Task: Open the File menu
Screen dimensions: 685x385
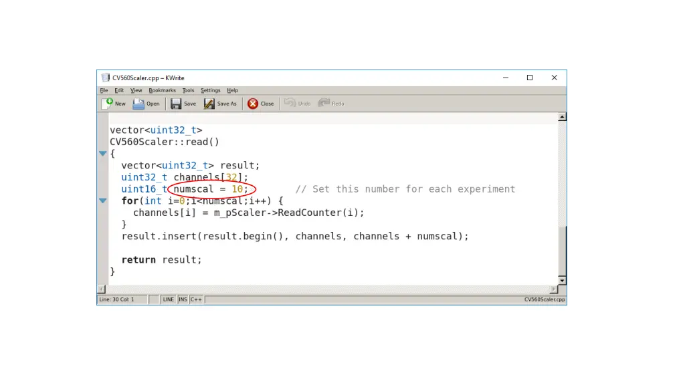Action: 104,90
